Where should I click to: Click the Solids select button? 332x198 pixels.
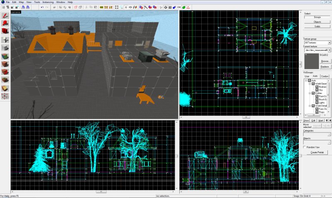point(317,27)
